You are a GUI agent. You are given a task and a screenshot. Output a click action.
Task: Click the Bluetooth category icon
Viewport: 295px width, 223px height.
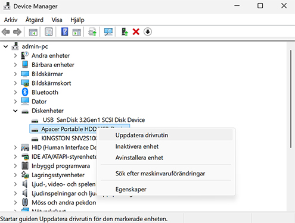25,92
